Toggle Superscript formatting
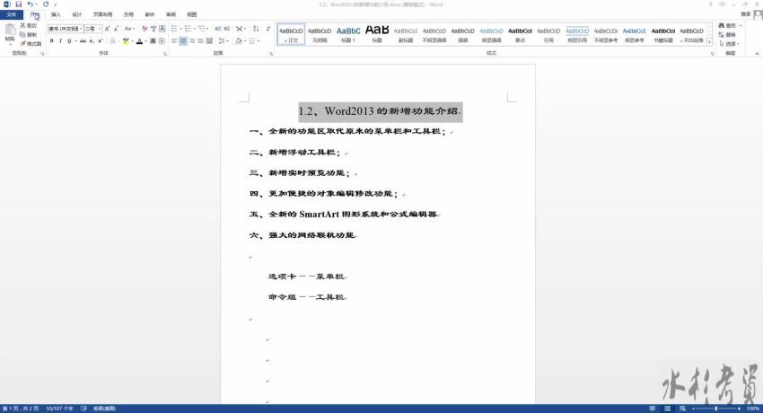Image resolution: width=763 pixels, height=413 pixels. click(101, 41)
